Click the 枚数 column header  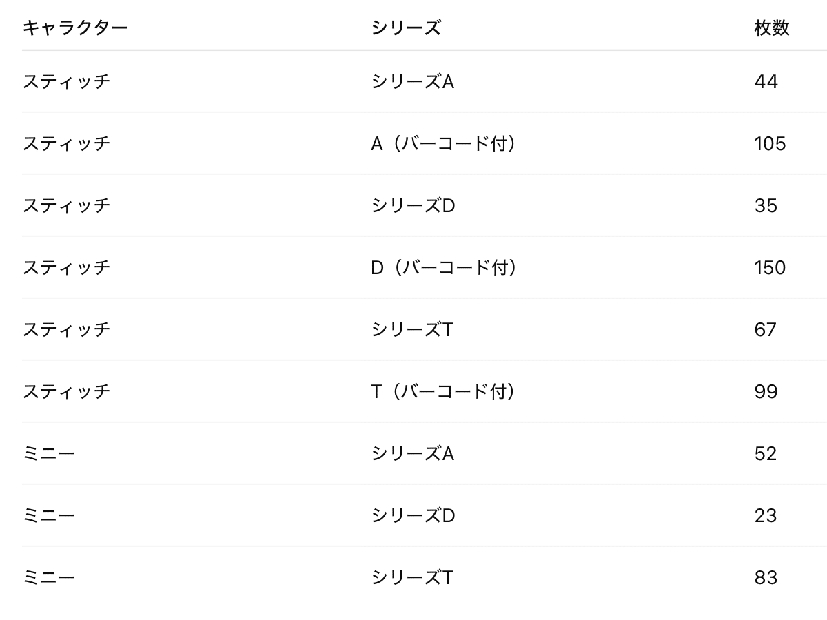click(772, 28)
